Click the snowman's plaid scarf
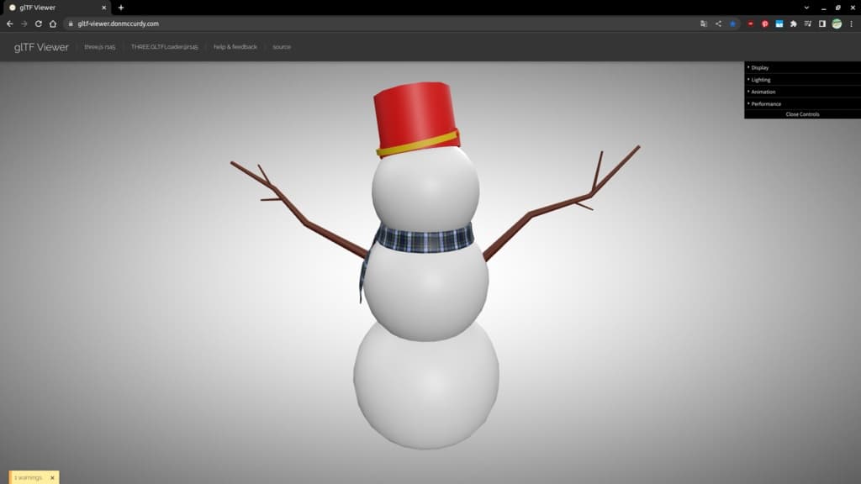Screen dimensions: 861x484 [x=424, y=239]
